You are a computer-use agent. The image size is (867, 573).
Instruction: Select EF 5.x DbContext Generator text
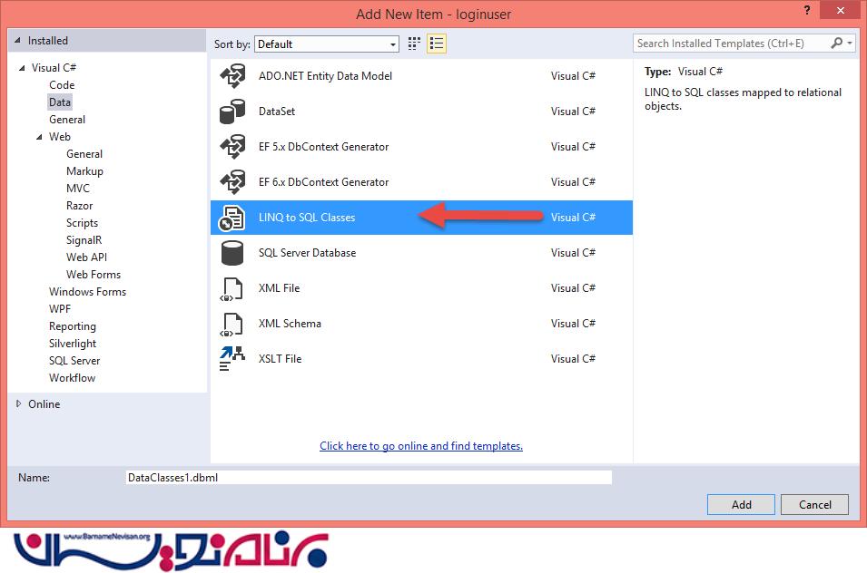pyautogui.click(x=323, y=147)
